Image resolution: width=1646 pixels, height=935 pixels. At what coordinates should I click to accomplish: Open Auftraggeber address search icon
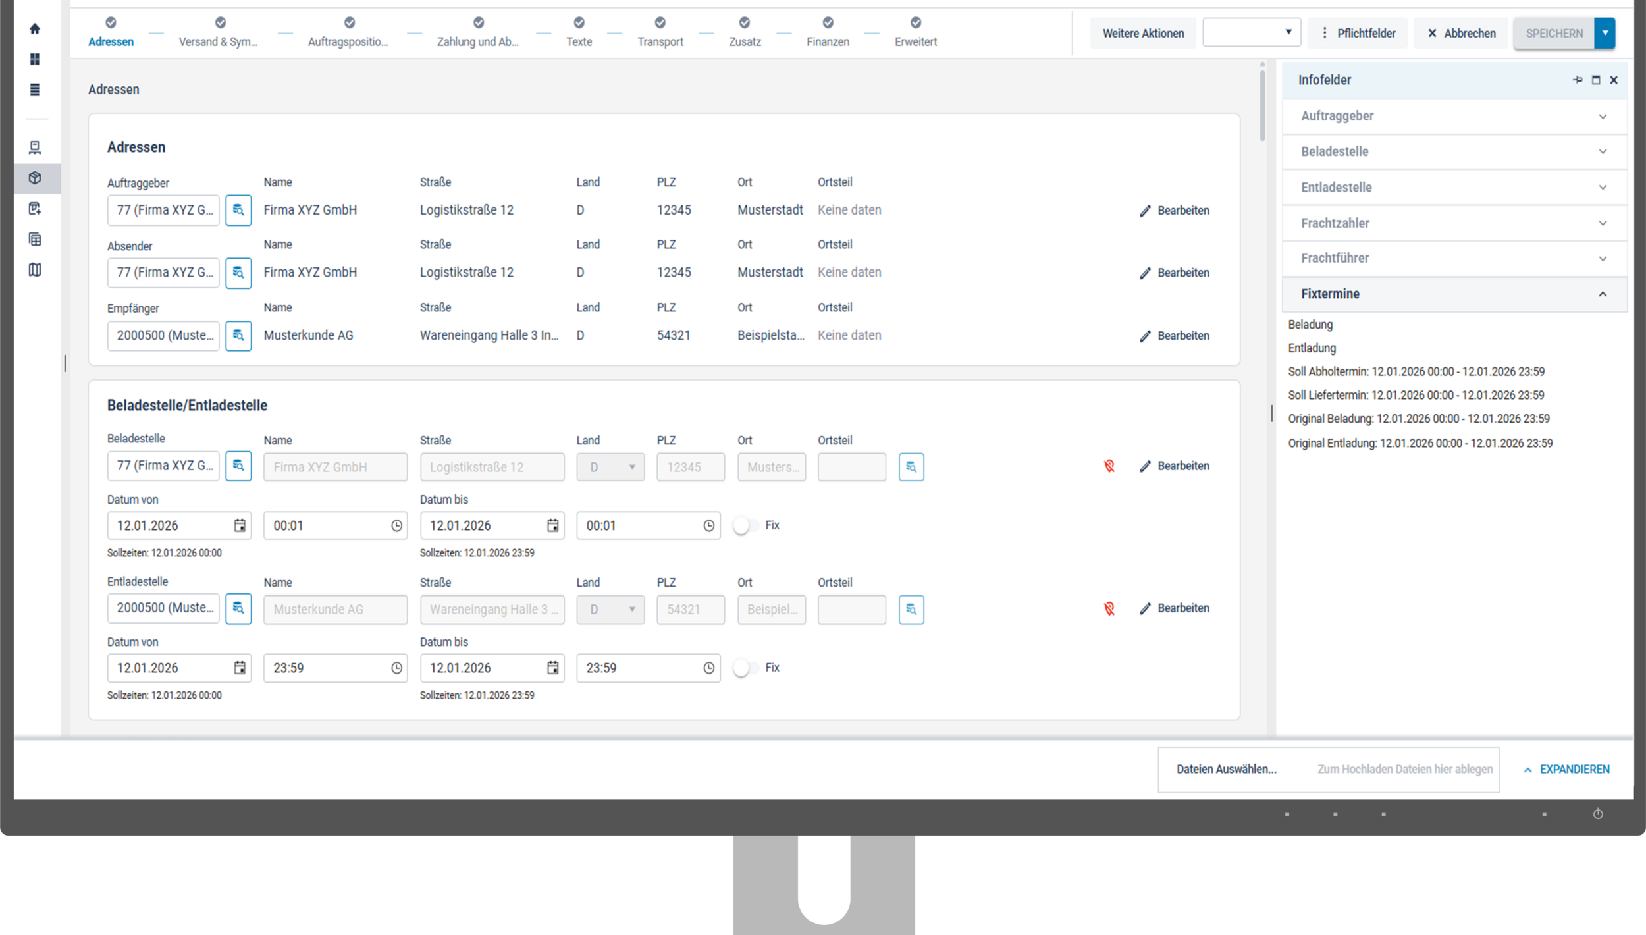pos(238,210)
